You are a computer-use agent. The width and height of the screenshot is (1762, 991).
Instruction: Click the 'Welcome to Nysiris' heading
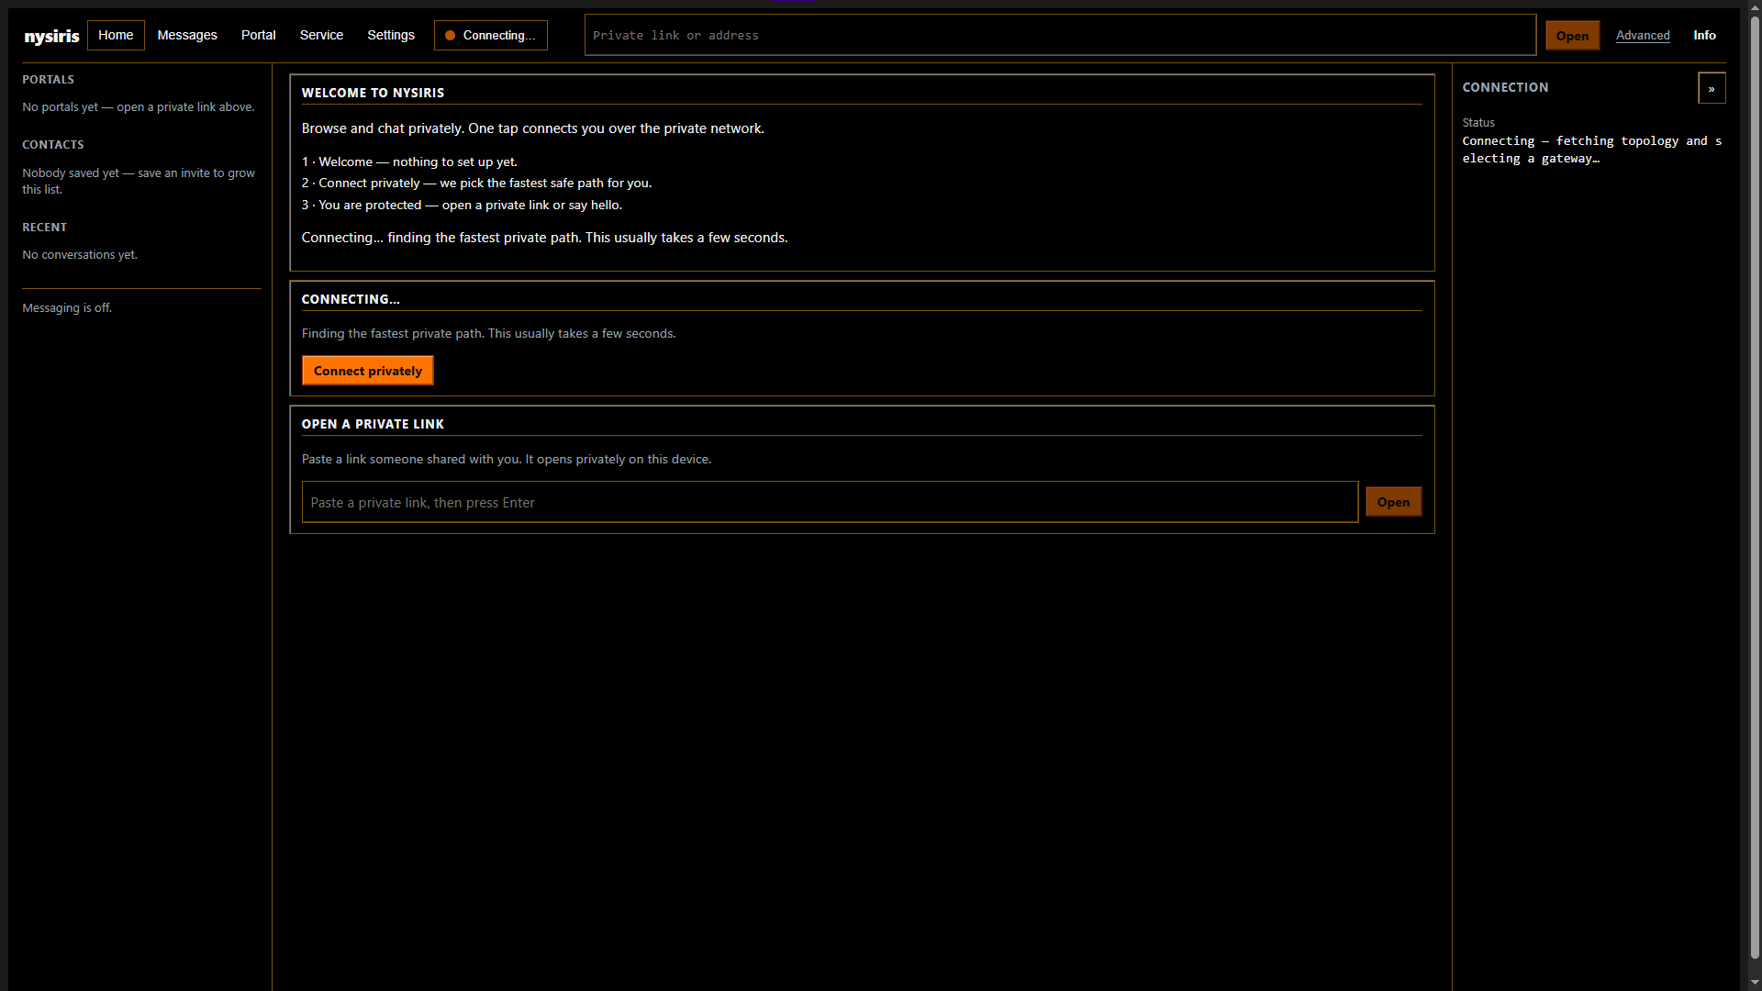(x=373, y=93)
